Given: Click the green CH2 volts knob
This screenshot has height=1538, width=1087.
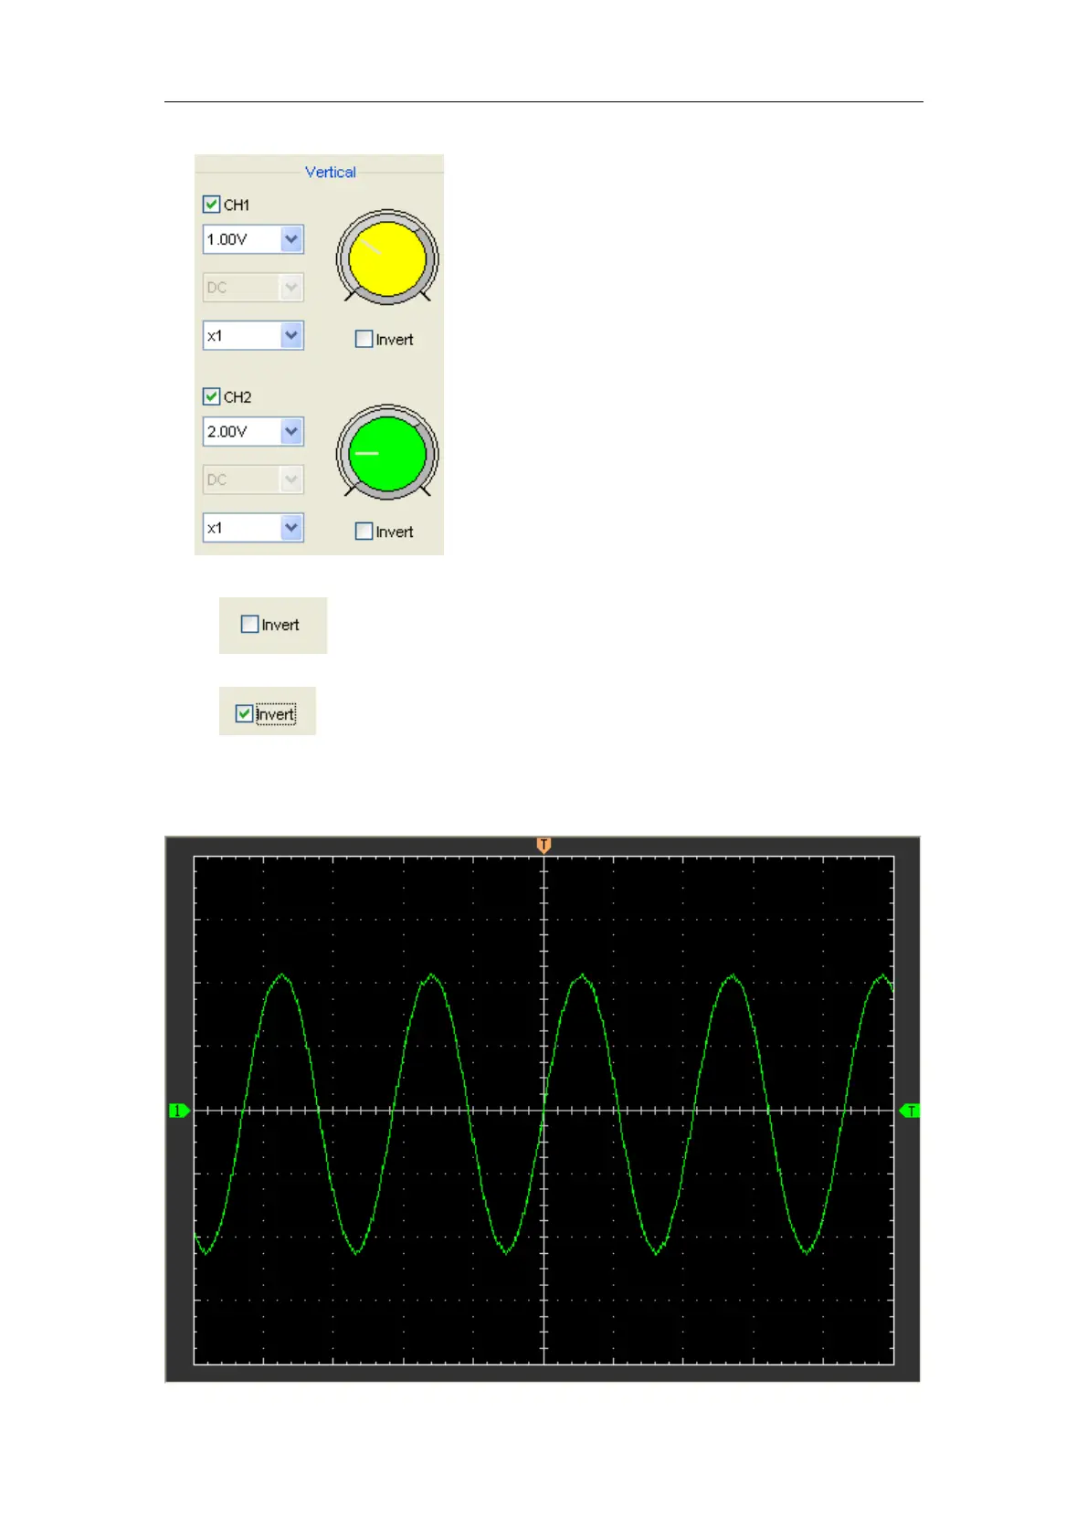Looking at the screenshot, I should coord(387,452).
